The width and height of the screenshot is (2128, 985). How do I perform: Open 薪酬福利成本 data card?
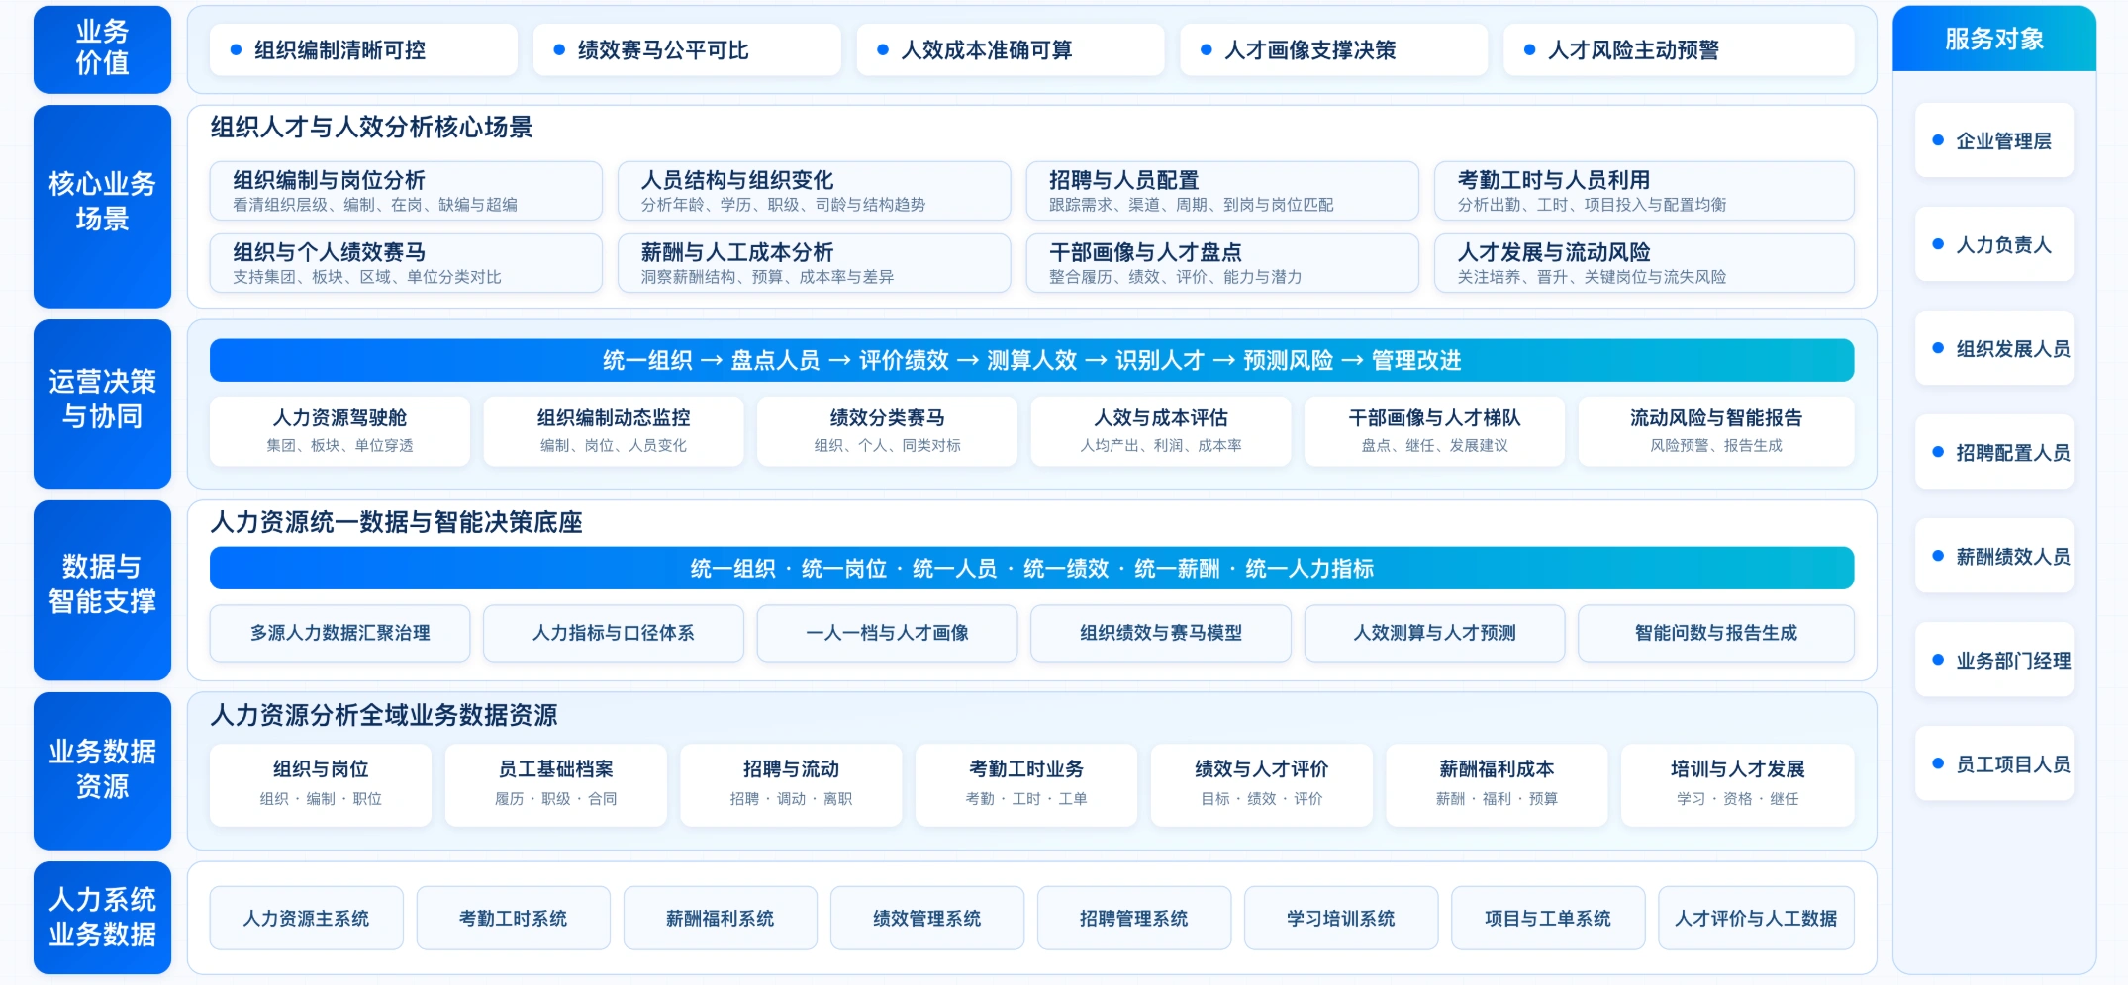(x=1497, y=785)
